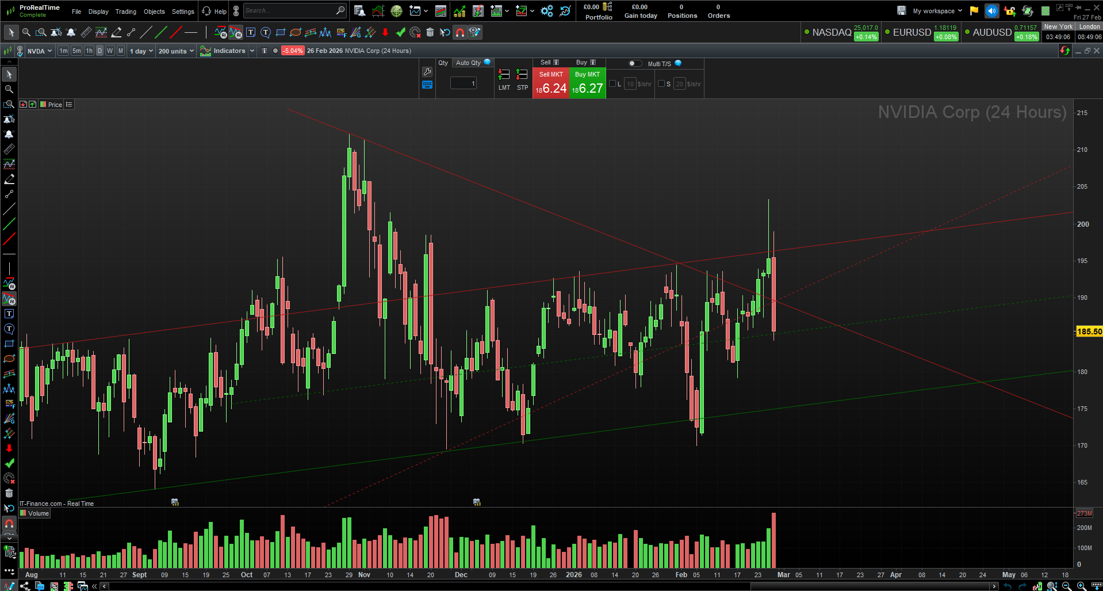The height and width of the screenshot is (591, 1103).
Task: Toggle the magnet snap icon
Action: 459,32
